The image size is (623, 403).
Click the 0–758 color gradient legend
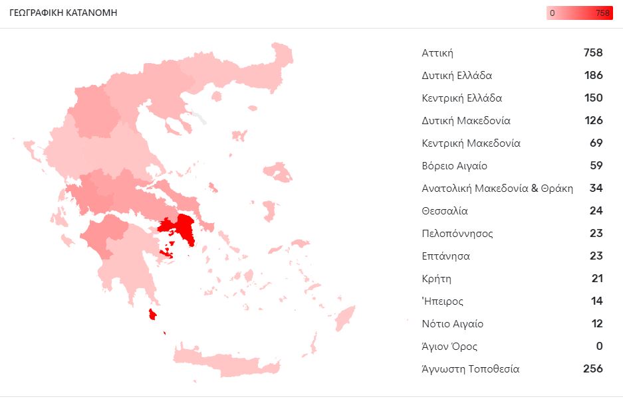point(579,13)
